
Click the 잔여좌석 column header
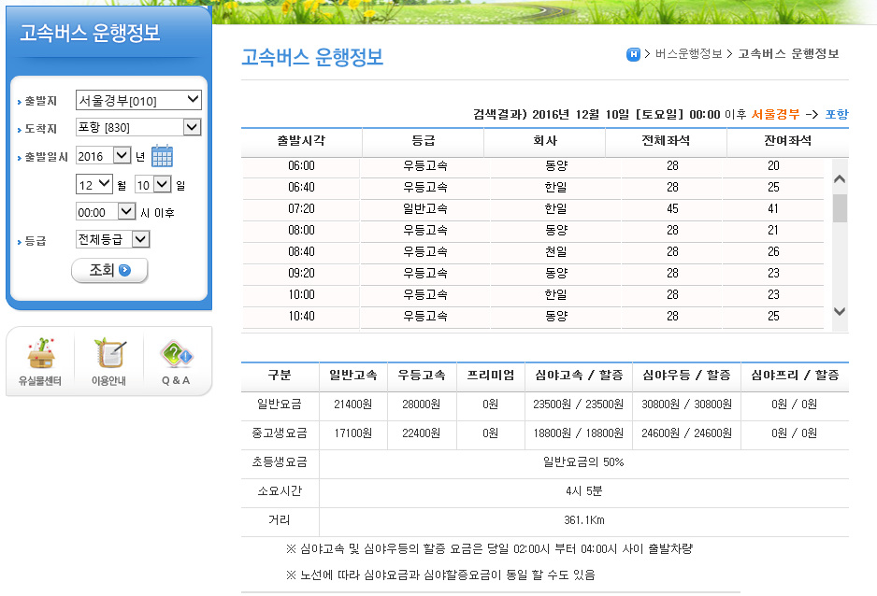coord(787,141)
